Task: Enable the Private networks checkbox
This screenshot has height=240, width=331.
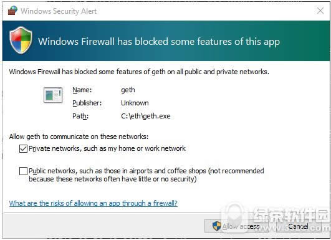Action: (x=23, y=148)
